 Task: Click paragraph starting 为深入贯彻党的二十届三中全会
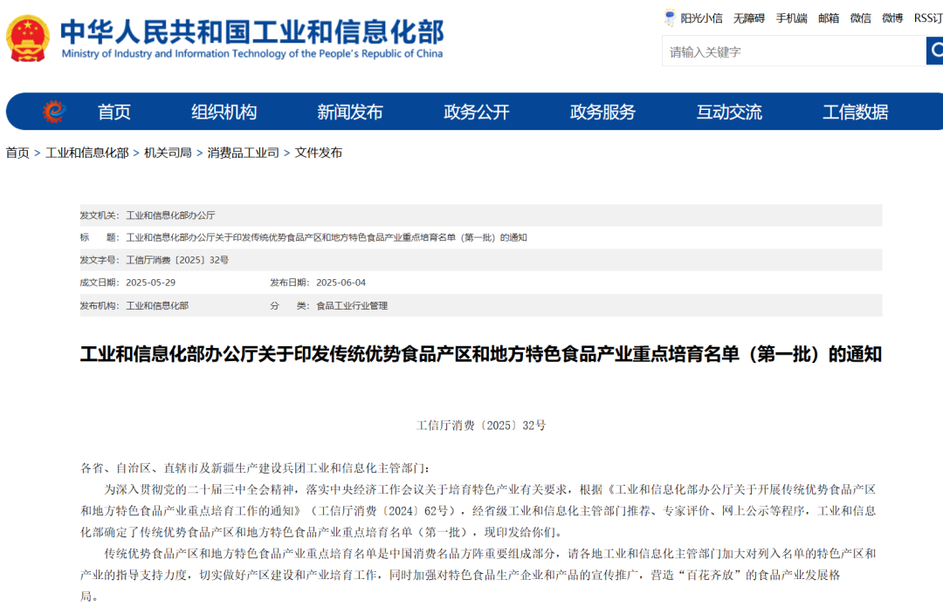click(x=478, y=511)
